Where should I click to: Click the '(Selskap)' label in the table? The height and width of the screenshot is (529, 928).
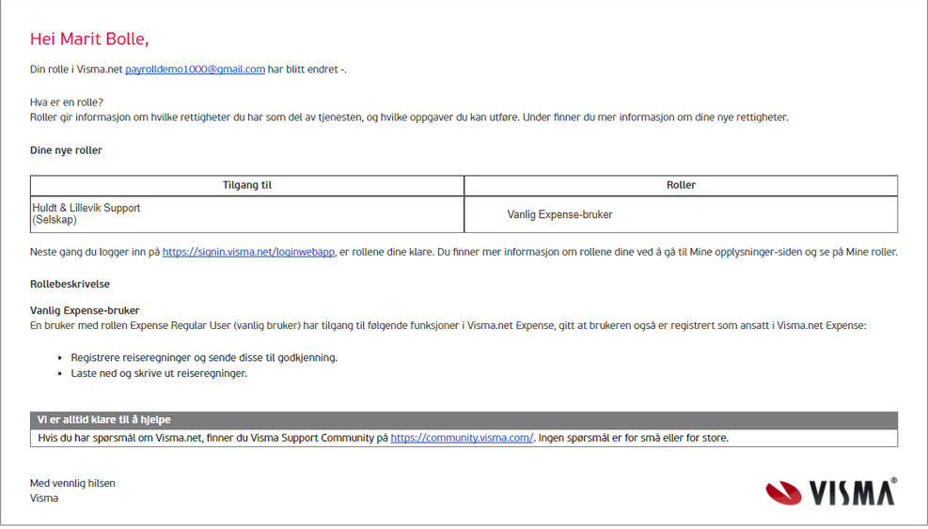coord(55,220)
